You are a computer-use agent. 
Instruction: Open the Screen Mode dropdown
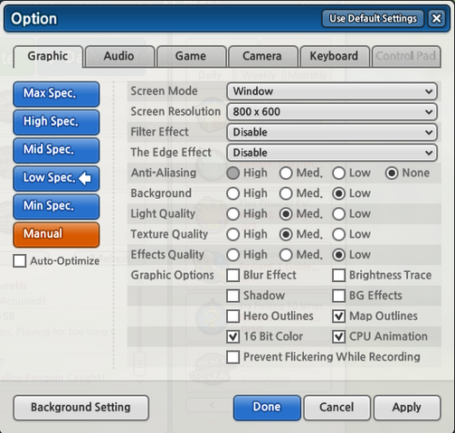(x=332, y=91)
